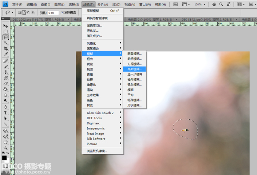Choose Intersect with Selection mode button

(33, 12)
